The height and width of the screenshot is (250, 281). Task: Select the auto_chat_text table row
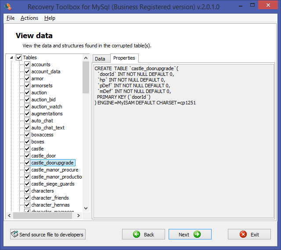click(x=48, y=128)
